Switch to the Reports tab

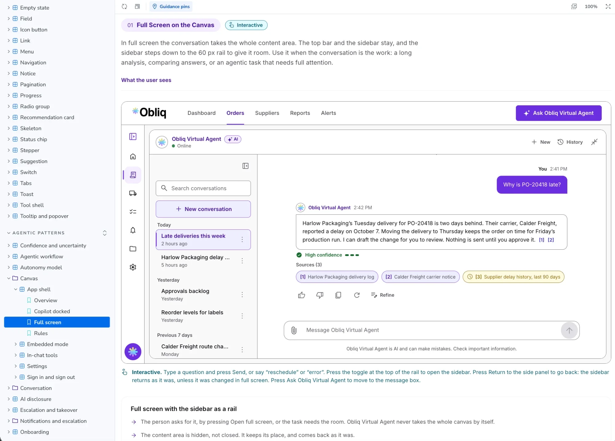click(300, 113)
